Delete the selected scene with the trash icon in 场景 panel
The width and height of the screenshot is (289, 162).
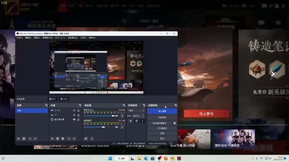[24, 139]
